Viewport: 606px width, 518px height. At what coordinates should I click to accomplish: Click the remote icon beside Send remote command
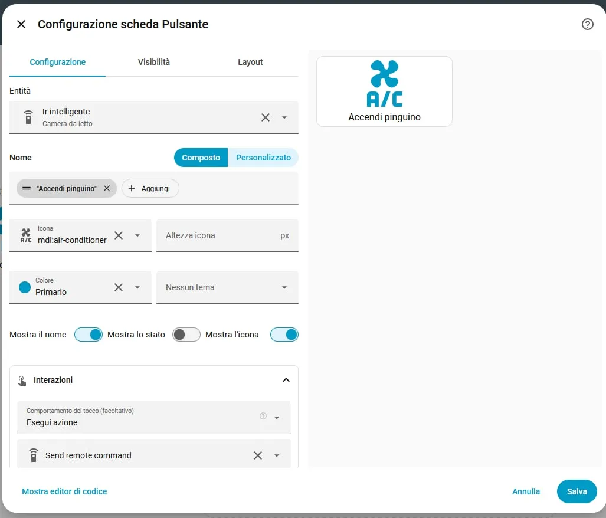34,455
